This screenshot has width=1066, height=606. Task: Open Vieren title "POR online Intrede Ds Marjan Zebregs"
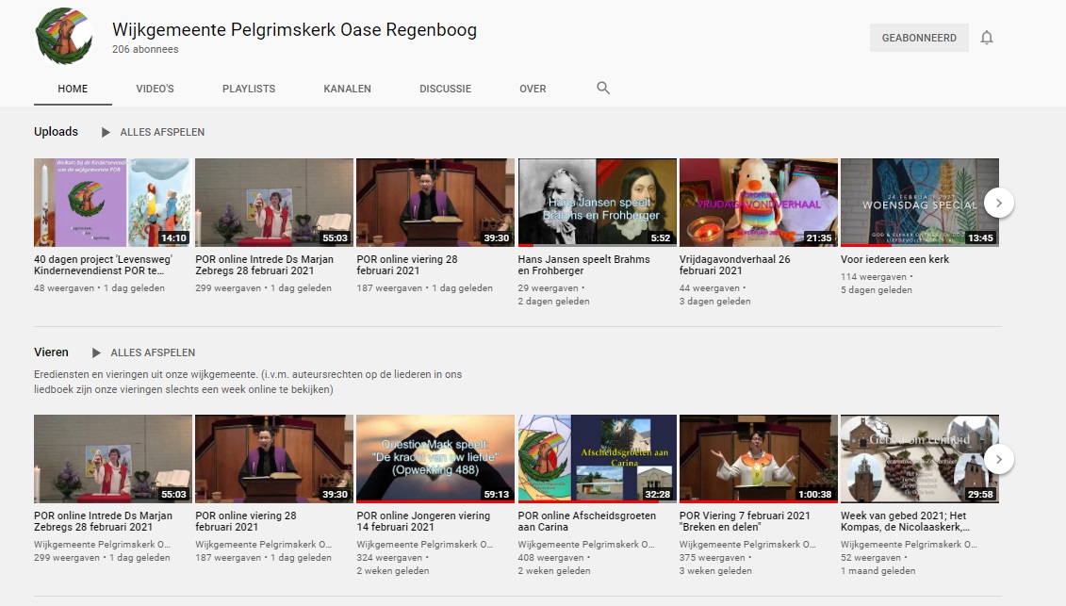coord(104,521)
